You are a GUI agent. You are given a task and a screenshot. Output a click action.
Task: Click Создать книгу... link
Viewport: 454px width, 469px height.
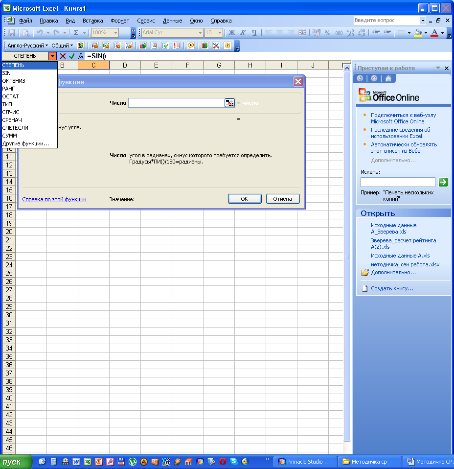[x=392, y=288]
